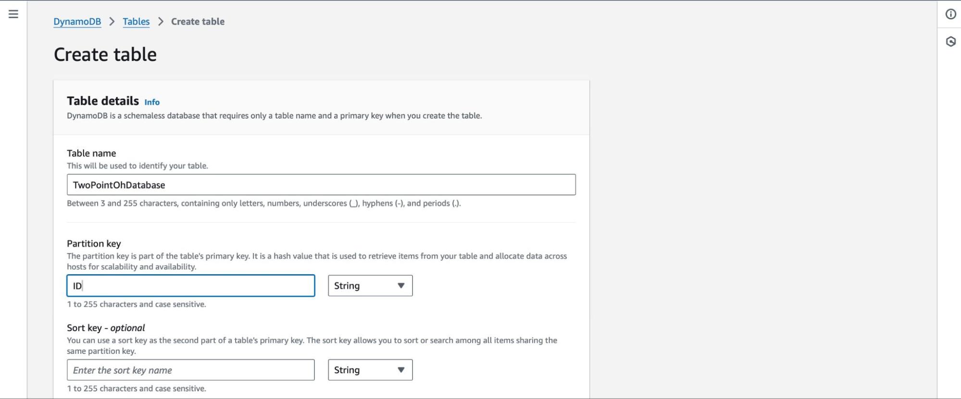Click the character limit hint under Sort key
The width and height of the screenshot is (961, 399).
137,388
